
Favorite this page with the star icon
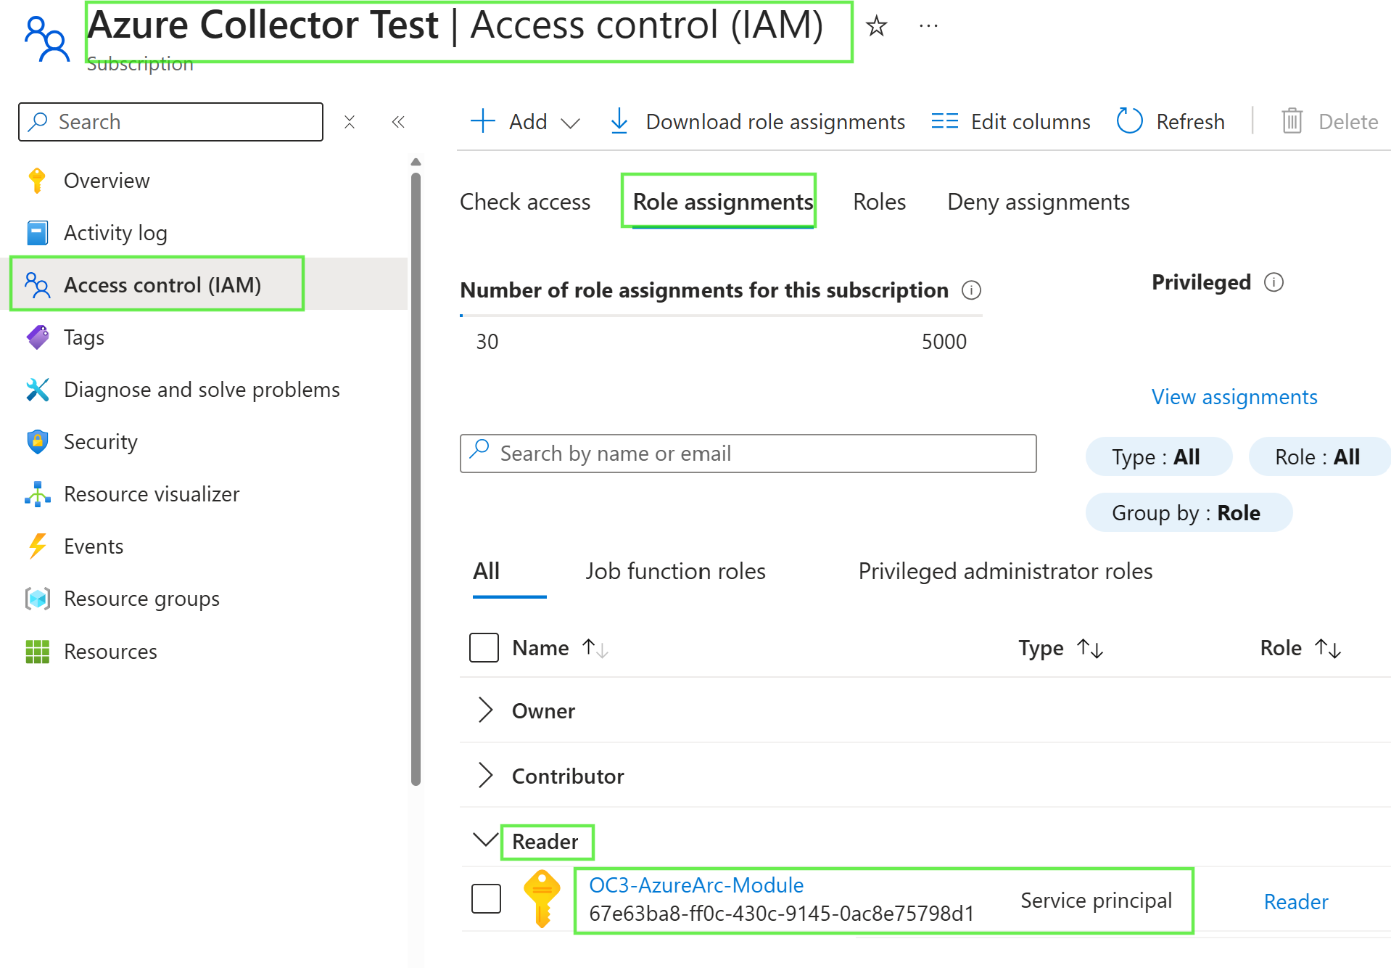[876, 26]
